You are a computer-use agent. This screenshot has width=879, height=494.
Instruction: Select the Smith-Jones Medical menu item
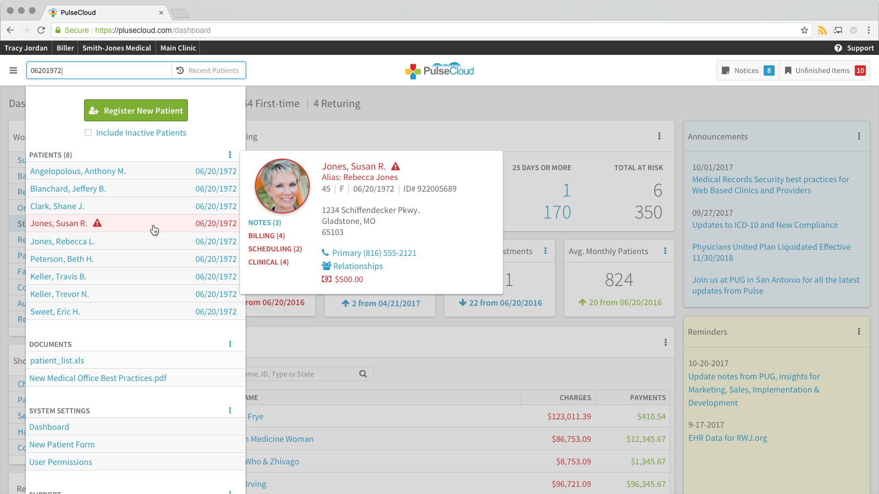[116, 48]
